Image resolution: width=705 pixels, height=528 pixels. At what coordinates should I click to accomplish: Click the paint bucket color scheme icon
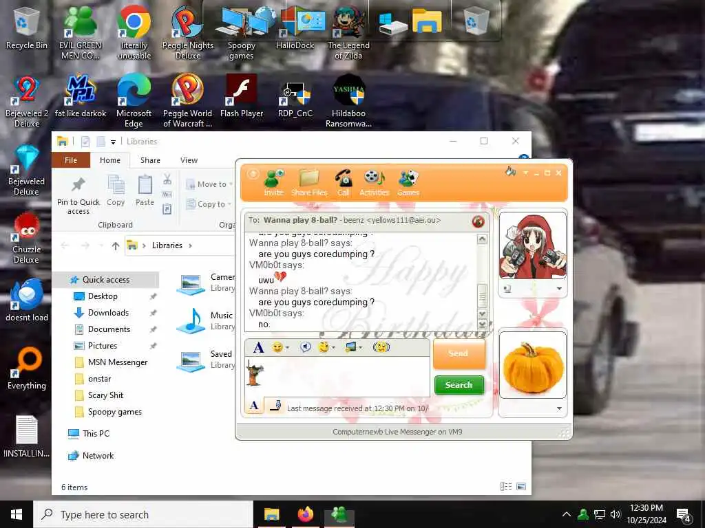point(510,171)
